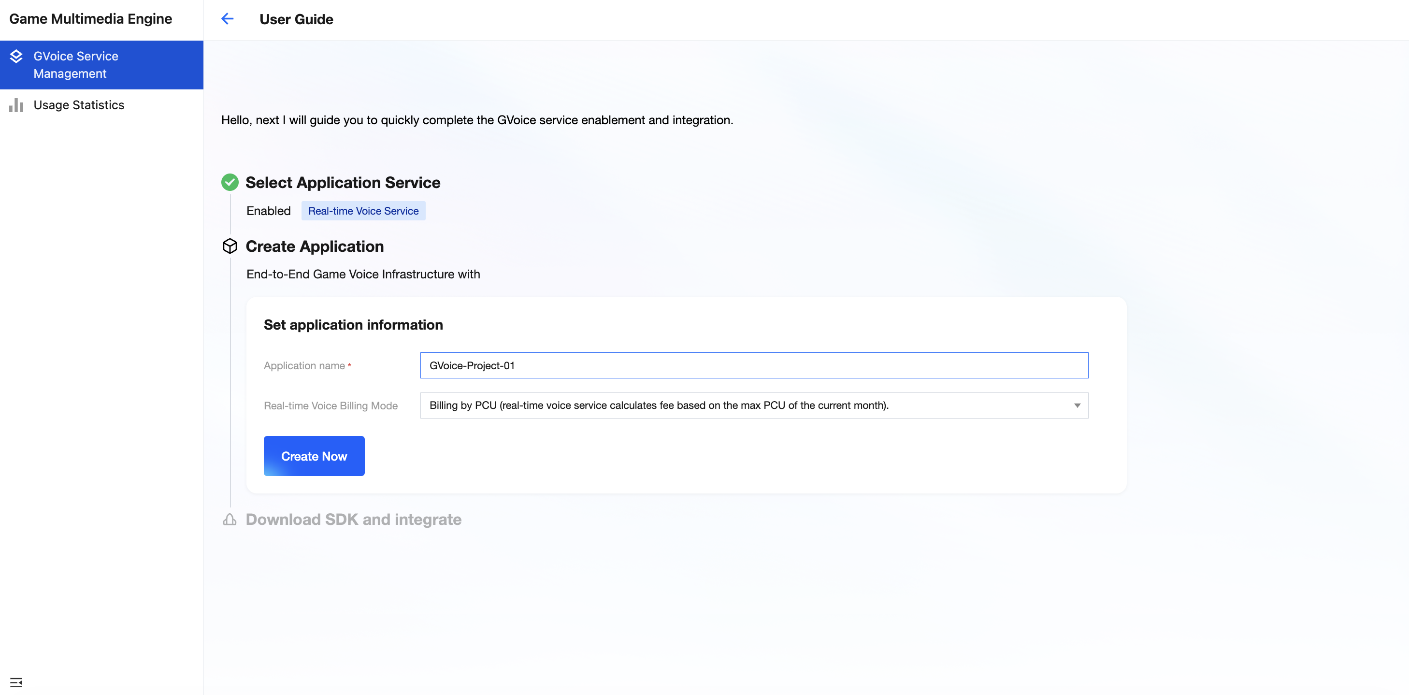Image resolution: width=1409 pixels, height=695 pixels.
Task: Click the green checkmark step icon
Action: click(x=230, y=182)
